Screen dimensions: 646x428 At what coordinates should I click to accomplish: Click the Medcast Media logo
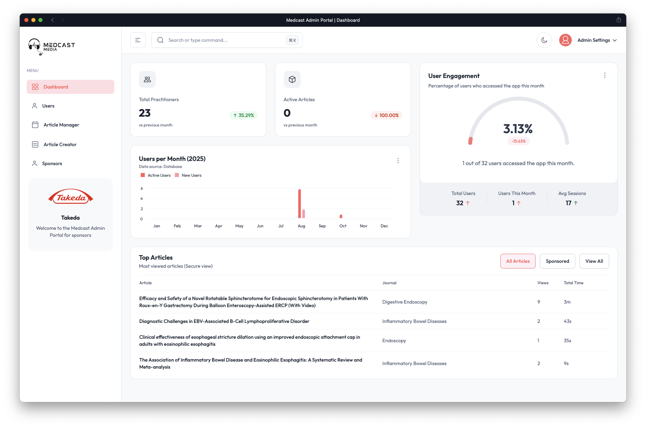(52, 46)
